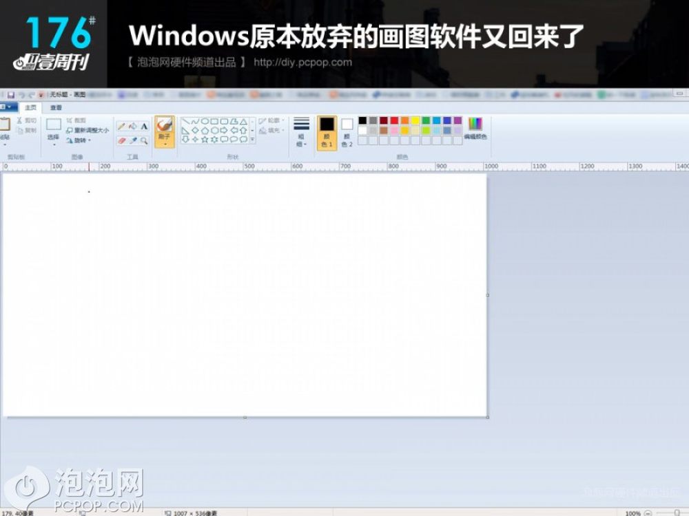The image size is (689, 516).
Task: Pick the Triangle shape
Action: [243, 122]
